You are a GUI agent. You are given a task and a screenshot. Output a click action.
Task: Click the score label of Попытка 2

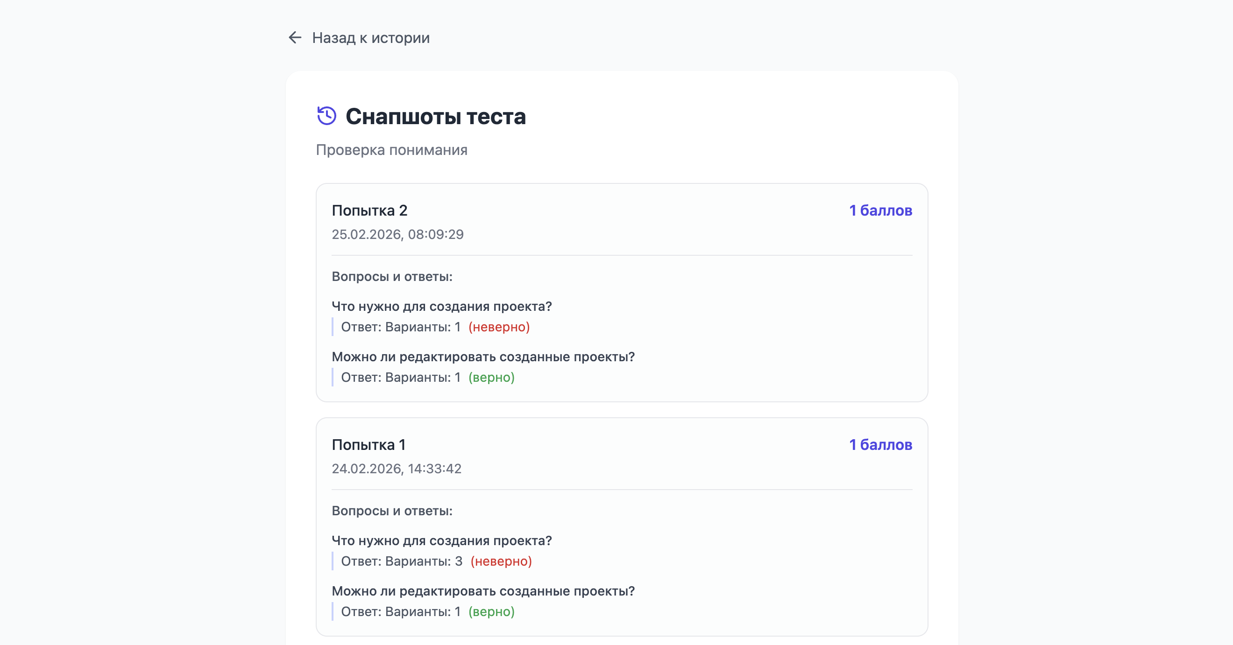pyautogui.click(x=880, y=210)
